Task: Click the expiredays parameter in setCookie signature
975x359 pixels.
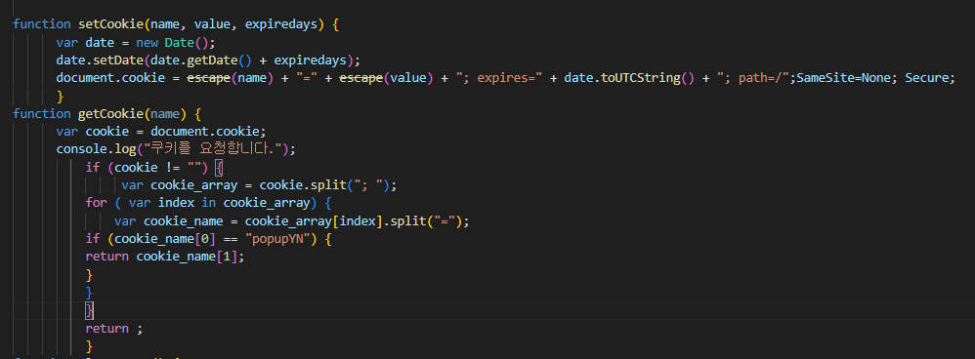Action: coord(281,24)
